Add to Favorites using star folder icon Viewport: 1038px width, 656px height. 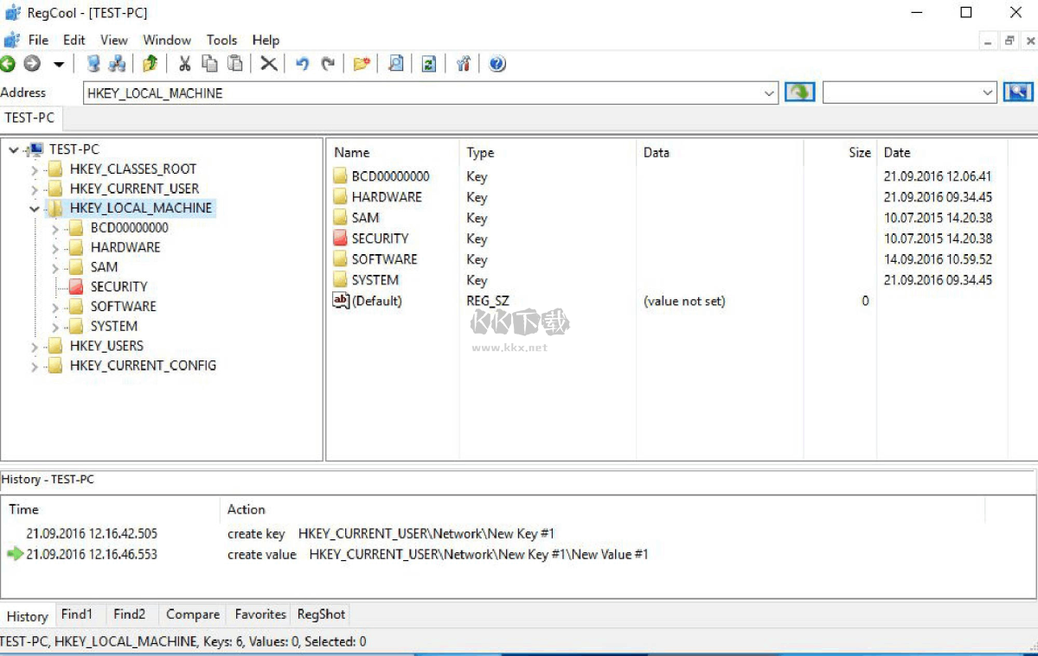click(x=362, y=64)
